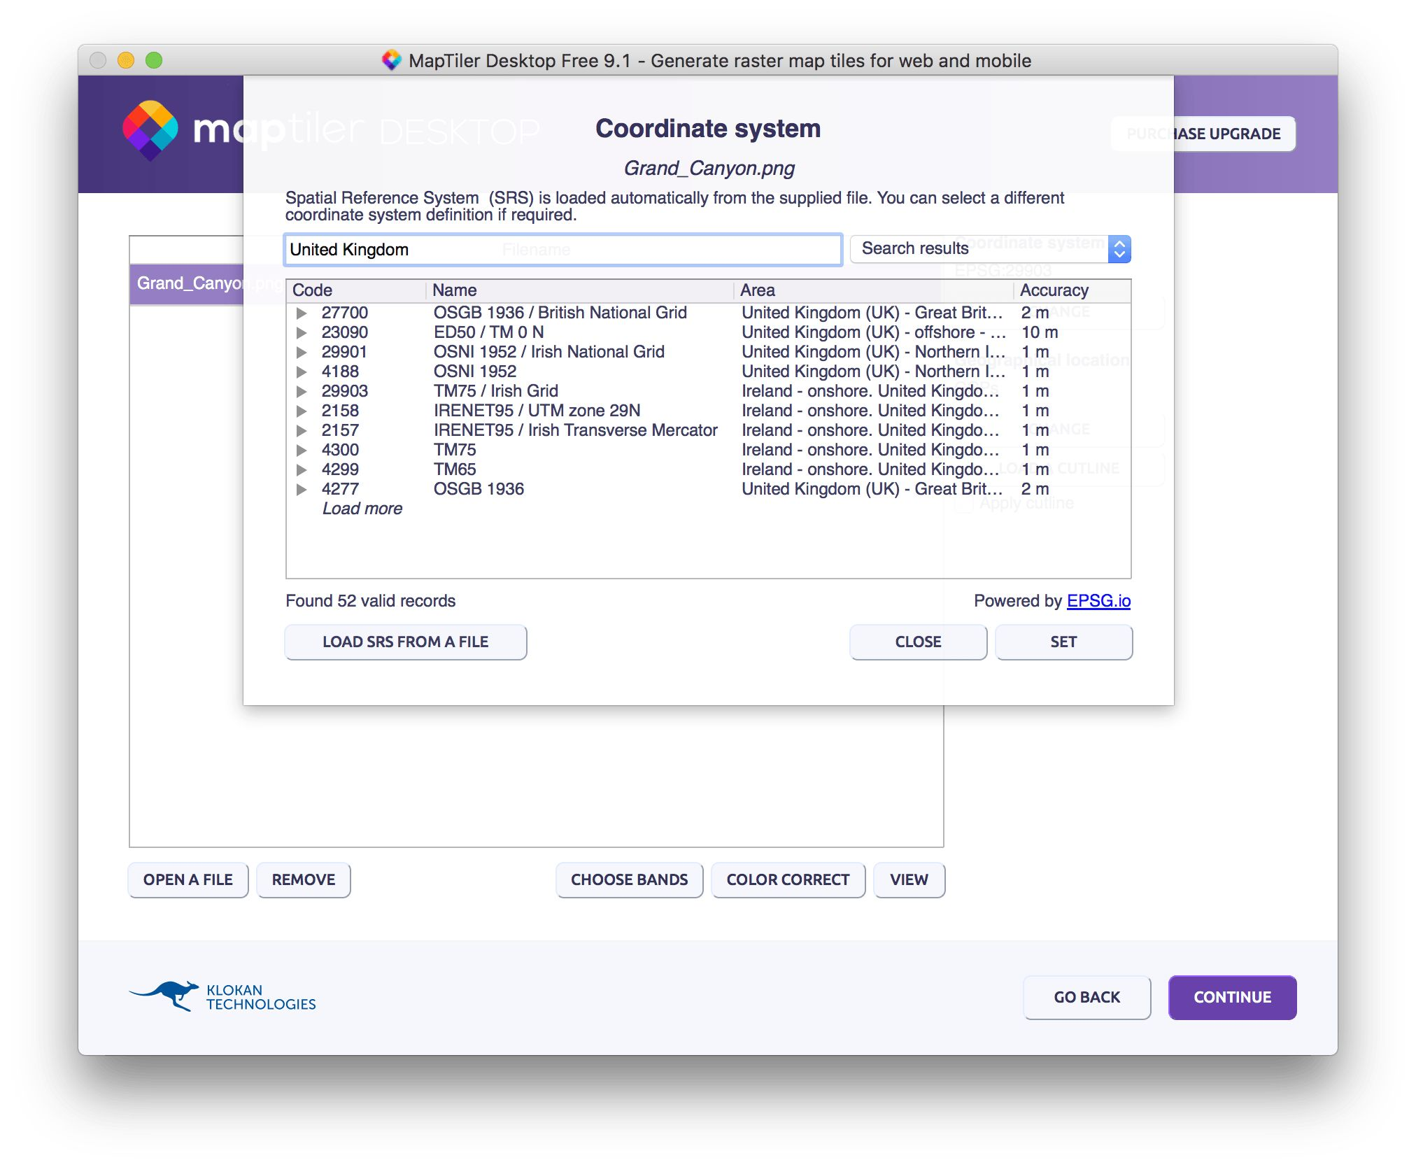Sort results by Accuracy column header

click(x=1054, y=290)
